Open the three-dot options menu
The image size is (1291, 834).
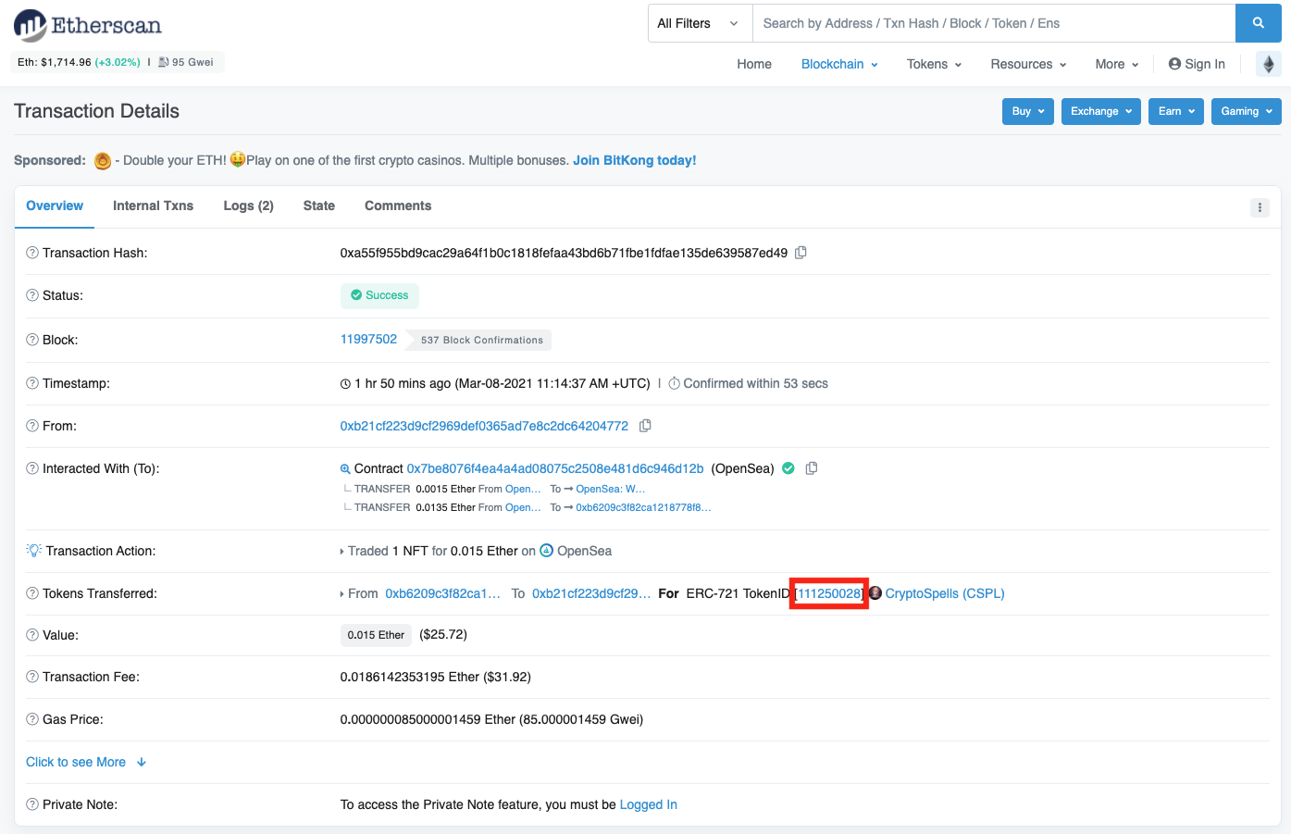[x=1260, y=207]
